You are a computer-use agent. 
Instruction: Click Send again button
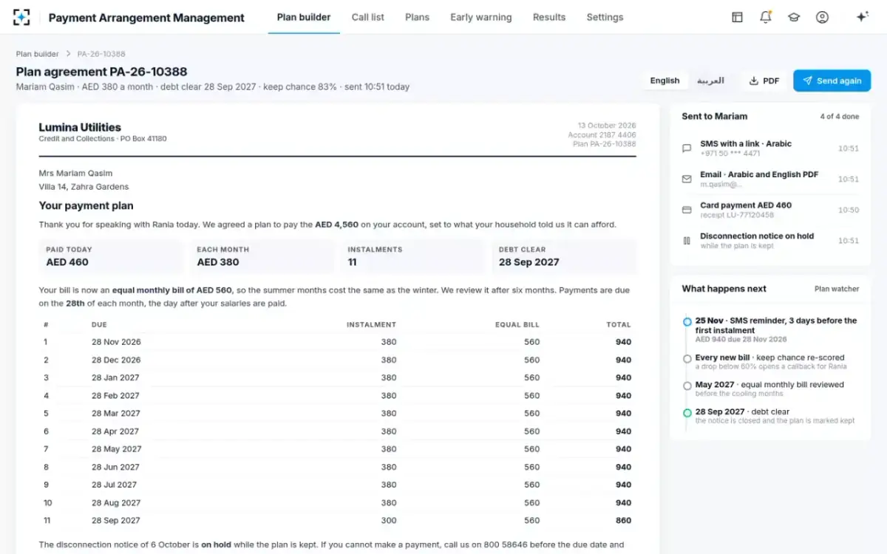click(832, 81)
